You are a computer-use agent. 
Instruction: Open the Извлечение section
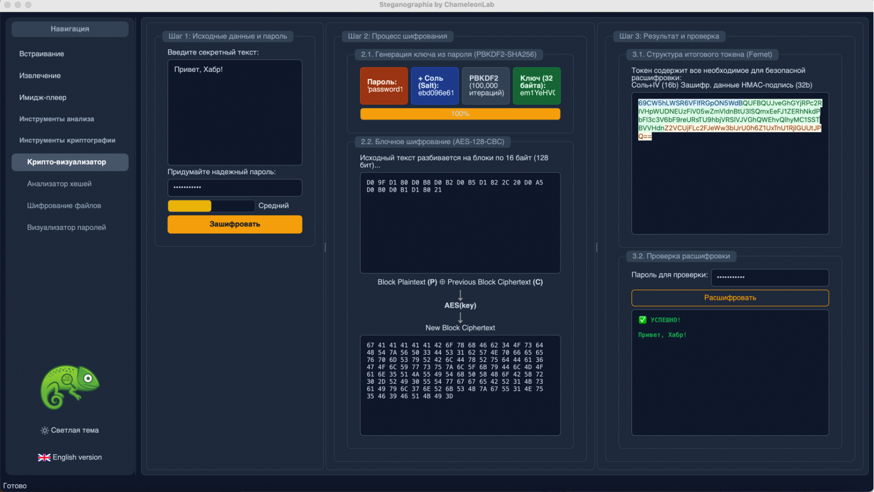40,76
